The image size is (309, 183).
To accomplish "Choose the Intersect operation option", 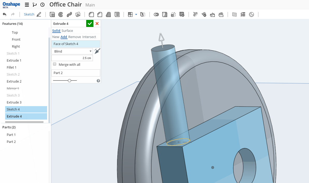I will tap(89, 37).
